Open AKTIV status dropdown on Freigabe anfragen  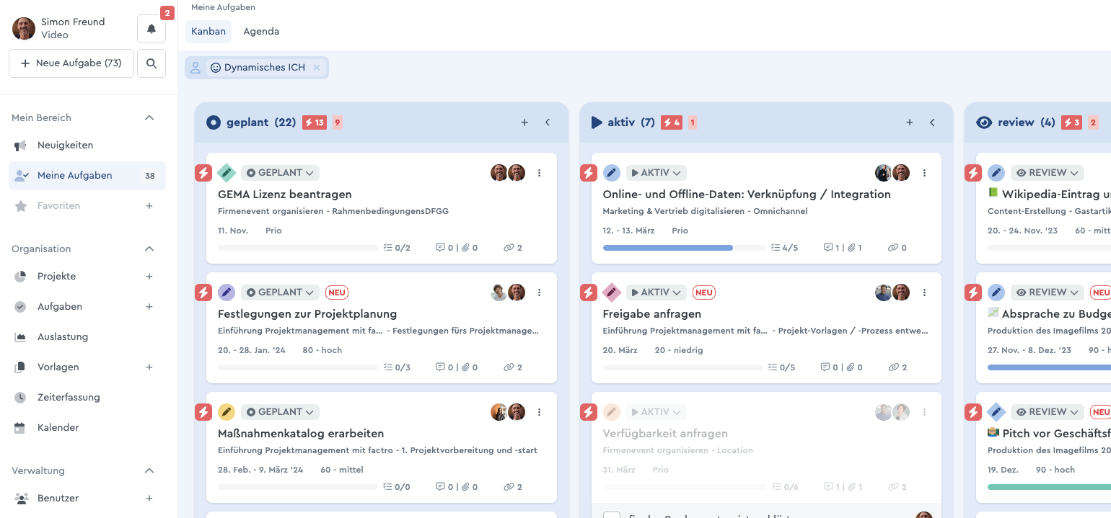(x=656, y=293)
